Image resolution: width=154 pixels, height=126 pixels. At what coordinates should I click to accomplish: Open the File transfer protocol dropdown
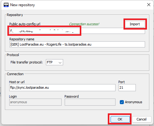click(55, 62)
